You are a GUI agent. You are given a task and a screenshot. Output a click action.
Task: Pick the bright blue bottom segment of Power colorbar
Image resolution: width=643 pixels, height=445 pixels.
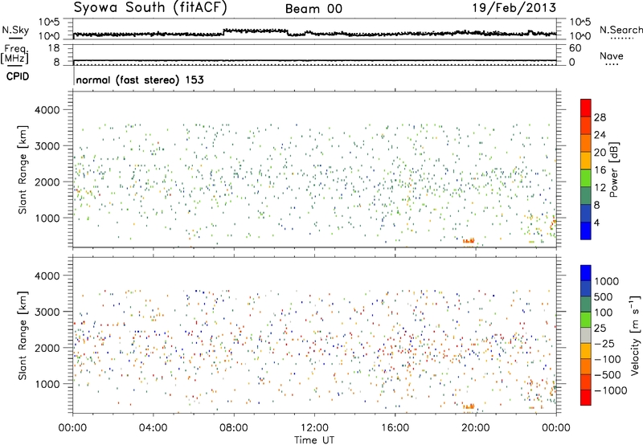point(586,231)
